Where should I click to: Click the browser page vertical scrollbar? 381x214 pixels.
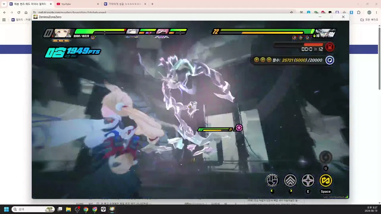click(x=379, y=58)
